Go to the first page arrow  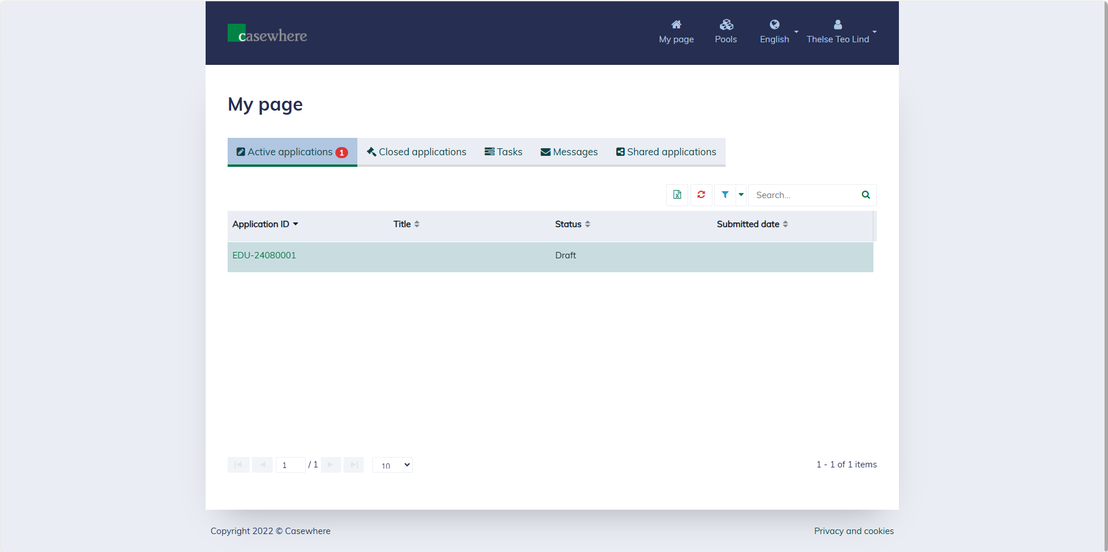(x=238, y=465)
